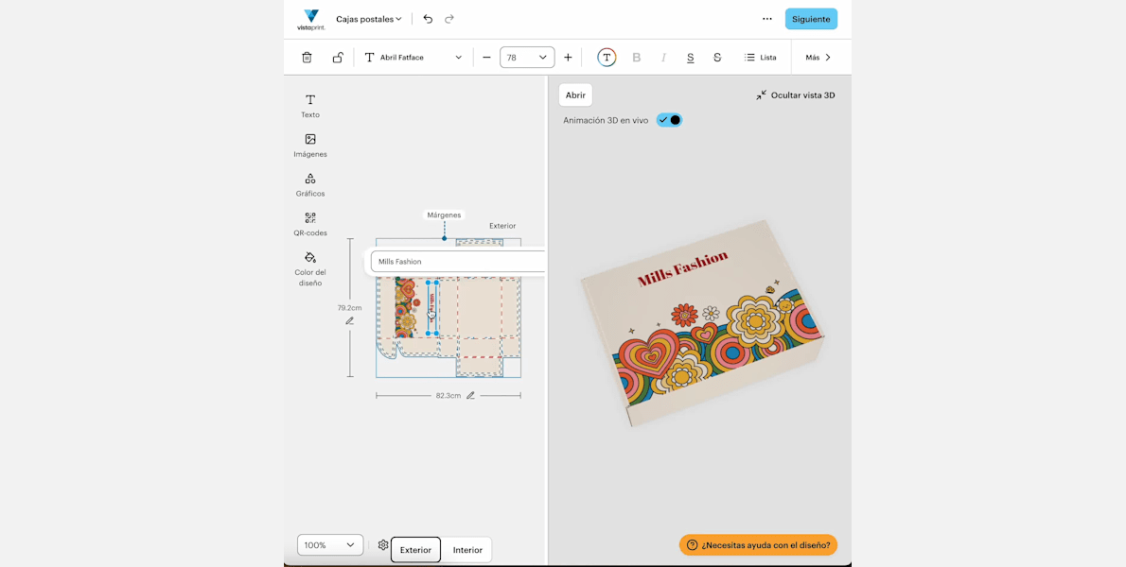This screenshot has width=1126, height=567.
Task: Toggle bold formatting
Action: (x=636, y=58)
